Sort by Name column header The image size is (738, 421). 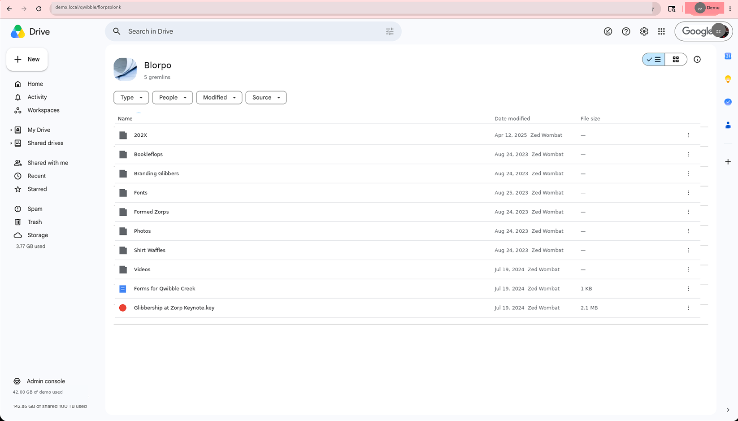(125, 119)
